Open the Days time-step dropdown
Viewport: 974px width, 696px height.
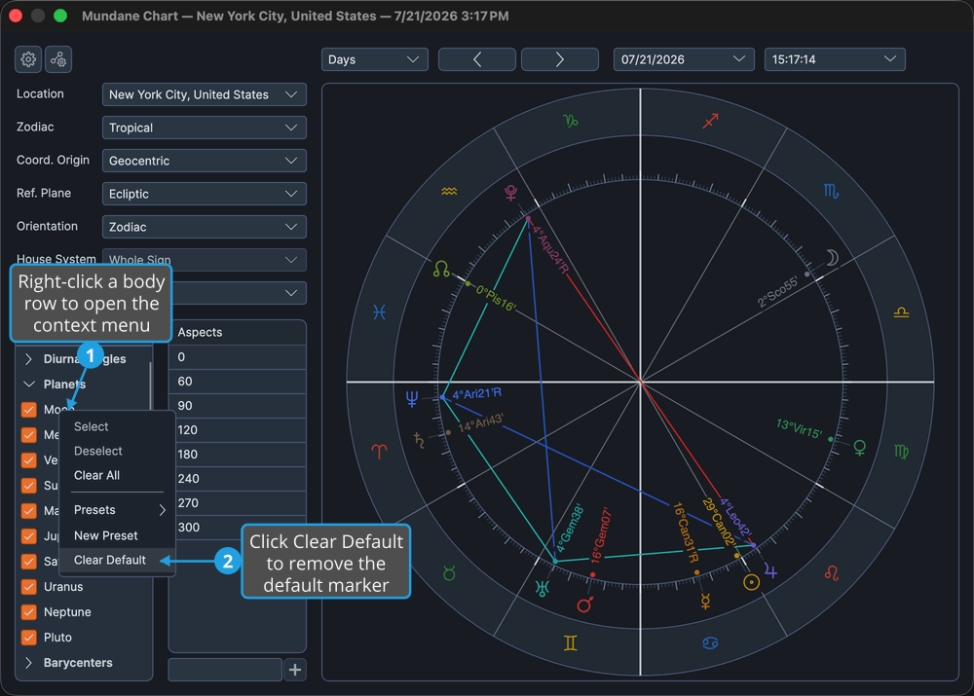(375, 59)
